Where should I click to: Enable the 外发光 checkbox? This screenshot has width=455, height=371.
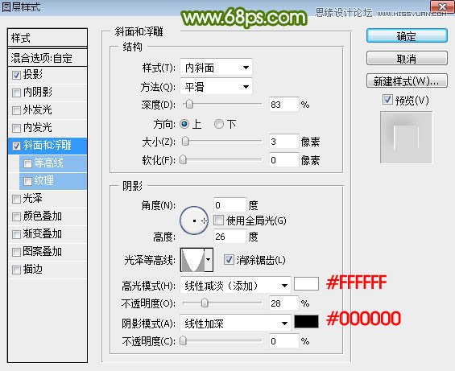[16, 110]
